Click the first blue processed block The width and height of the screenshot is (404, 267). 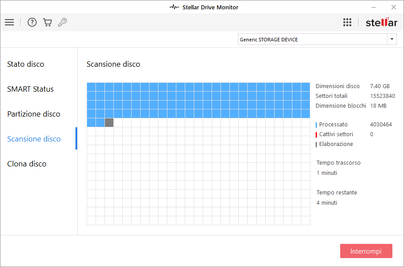click(91, 87)
